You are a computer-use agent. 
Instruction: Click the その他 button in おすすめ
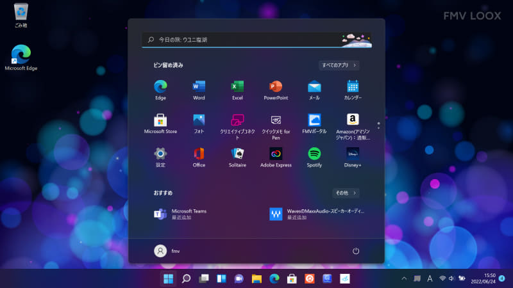click(x=346, y=193)
